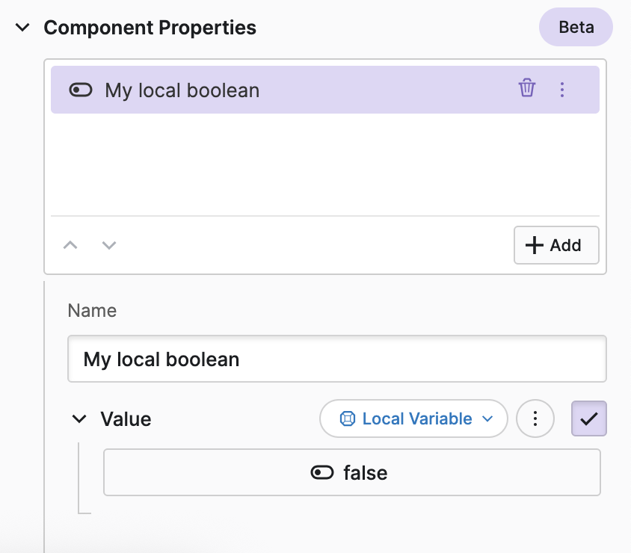Image resolution: width=631 pixels, height=553 pixels.
Task: Move property down with down arrow
Action: 109,245
